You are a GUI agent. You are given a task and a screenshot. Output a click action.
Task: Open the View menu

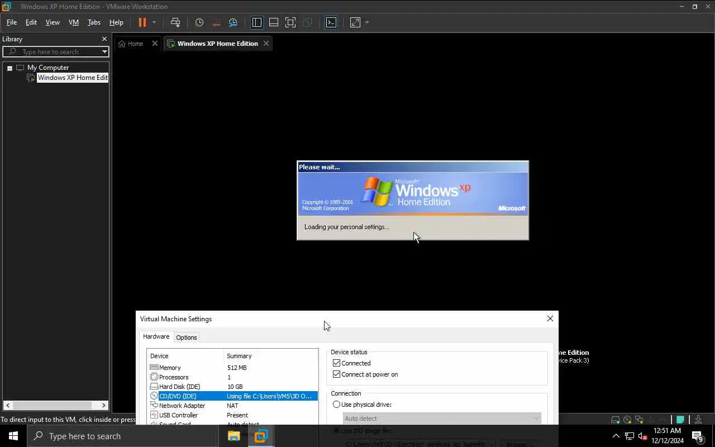(x=53, y=22)
